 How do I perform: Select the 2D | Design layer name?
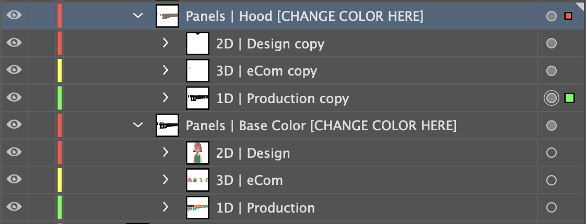click(253, 153)
